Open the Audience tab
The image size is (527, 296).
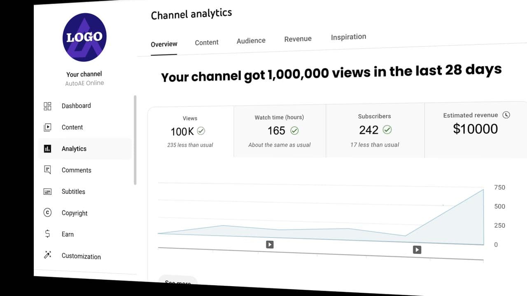(251, 41)
